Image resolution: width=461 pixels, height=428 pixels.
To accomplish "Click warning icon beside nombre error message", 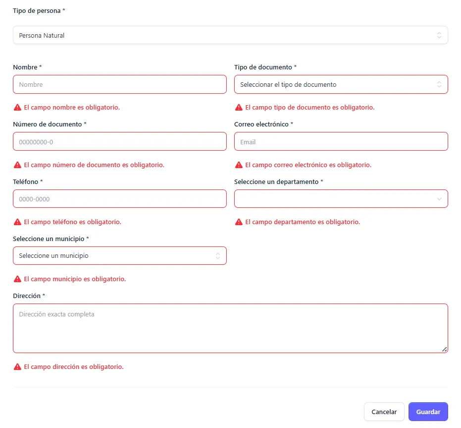I will coord(17,107).
